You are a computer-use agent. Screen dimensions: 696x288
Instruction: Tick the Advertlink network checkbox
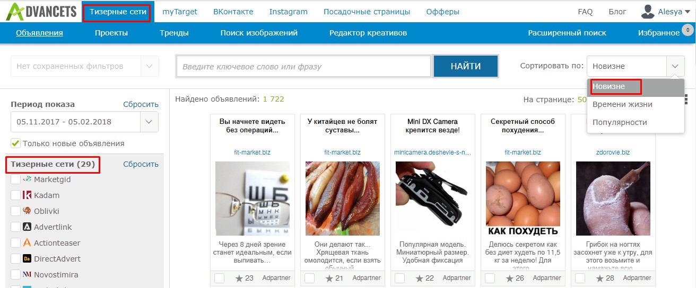[15, 227]
